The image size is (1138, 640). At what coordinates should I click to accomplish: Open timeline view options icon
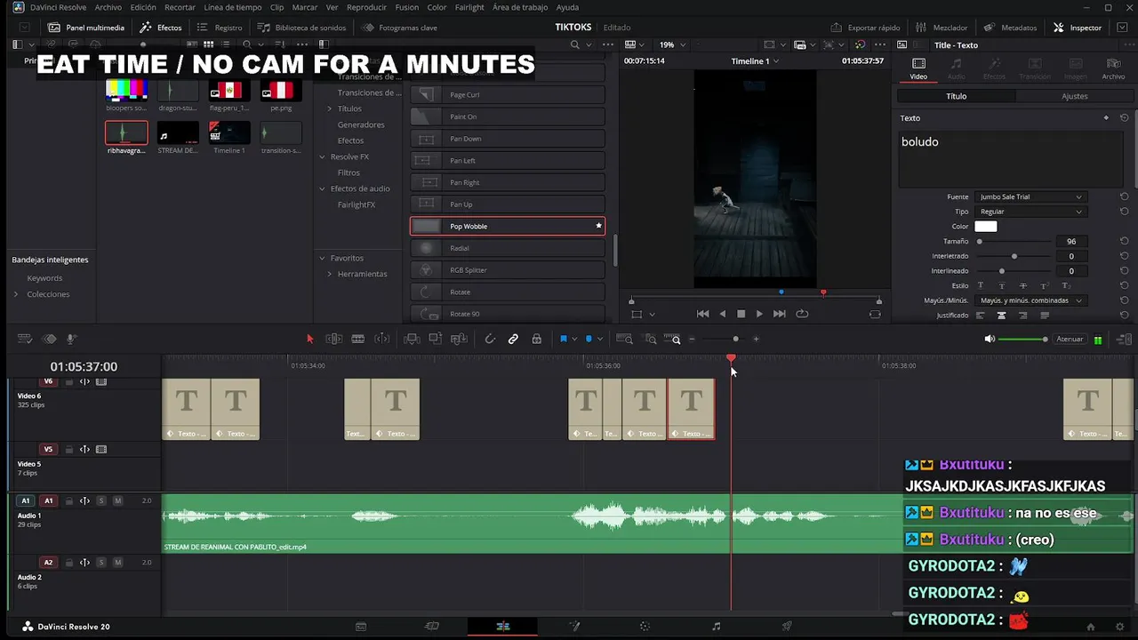[25, 339]
